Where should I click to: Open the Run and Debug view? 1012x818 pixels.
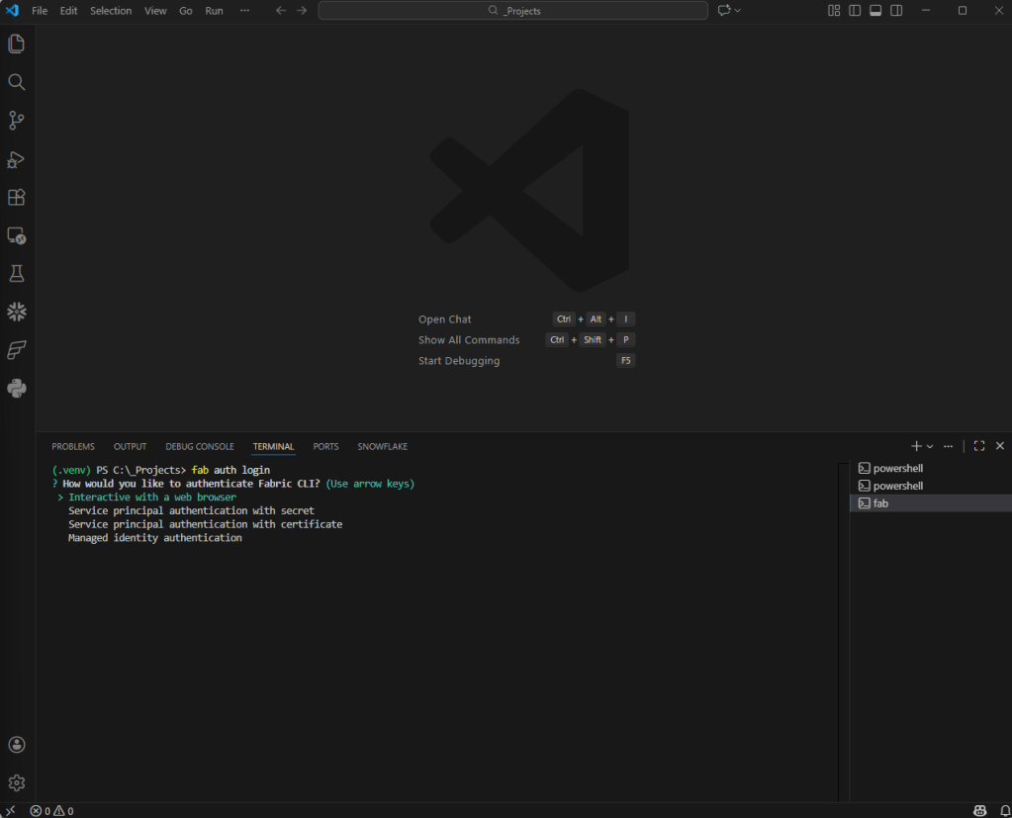[17, 159]
